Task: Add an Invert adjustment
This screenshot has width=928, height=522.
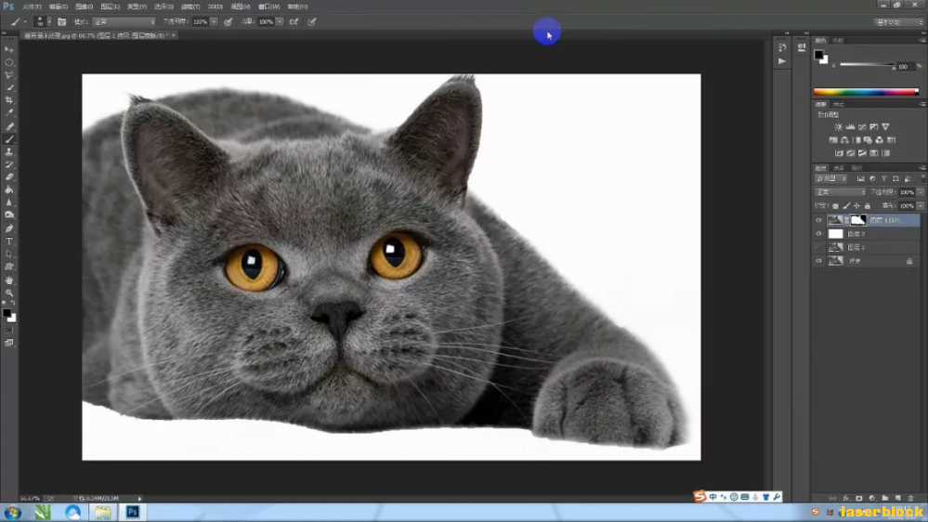Action: click(839, 153)
